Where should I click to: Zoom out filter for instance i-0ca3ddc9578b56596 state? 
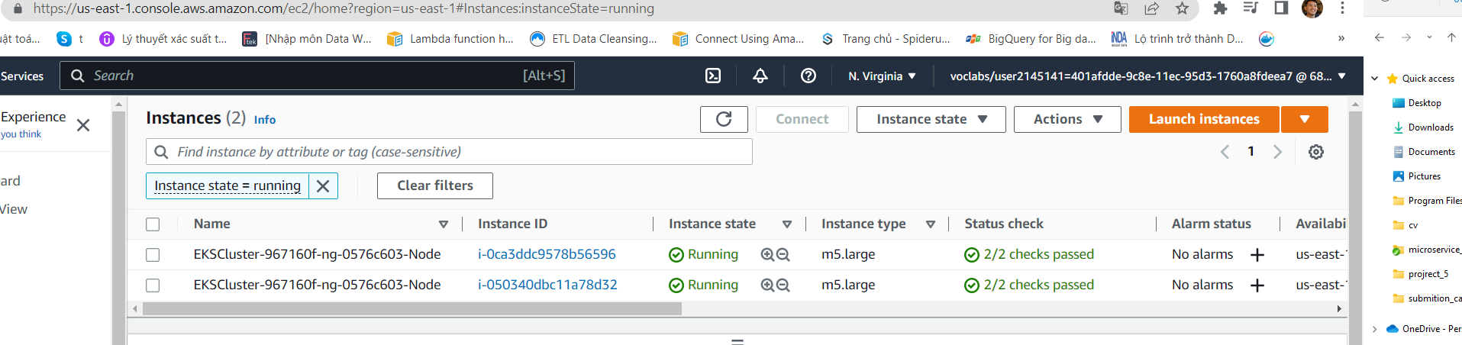(x=783, y=255)
